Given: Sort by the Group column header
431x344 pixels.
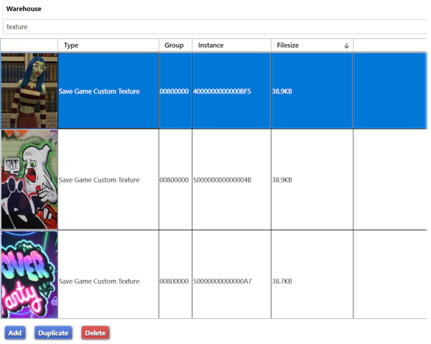Looking at the screenshot, I should pyautogui.click(x=175, y=45).
